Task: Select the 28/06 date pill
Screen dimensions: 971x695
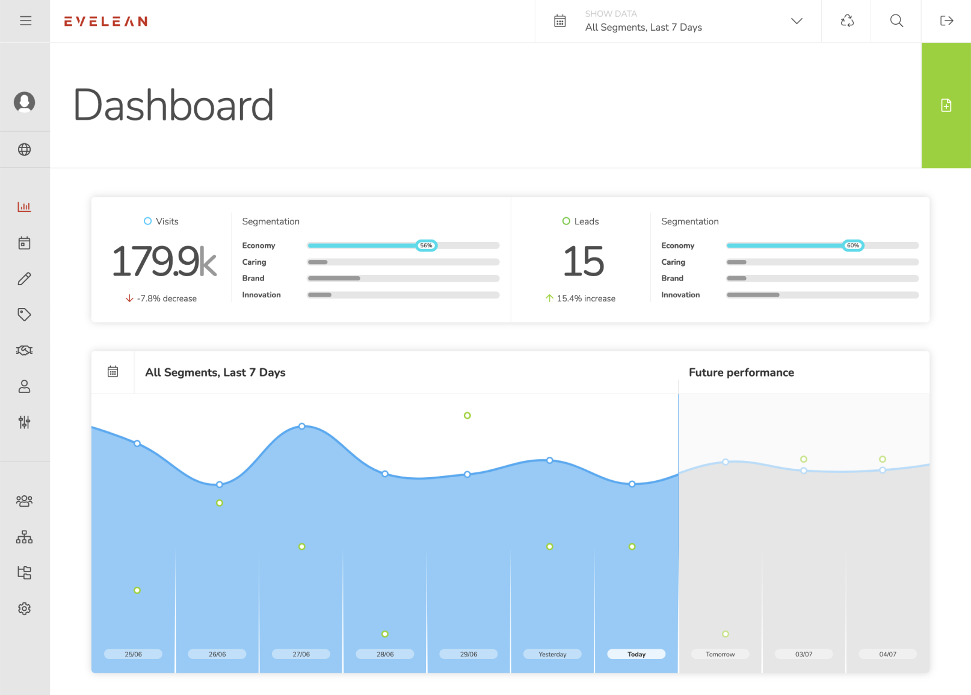Action: [385, 654]
